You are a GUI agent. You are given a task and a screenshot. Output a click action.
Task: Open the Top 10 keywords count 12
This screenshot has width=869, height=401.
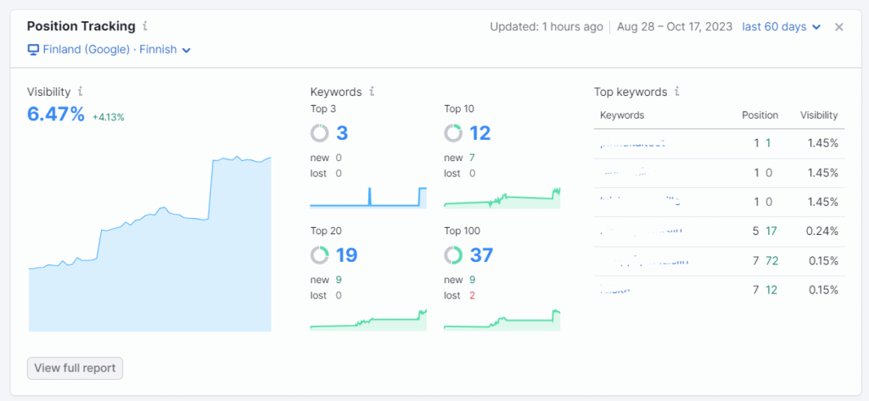(479, 133)
